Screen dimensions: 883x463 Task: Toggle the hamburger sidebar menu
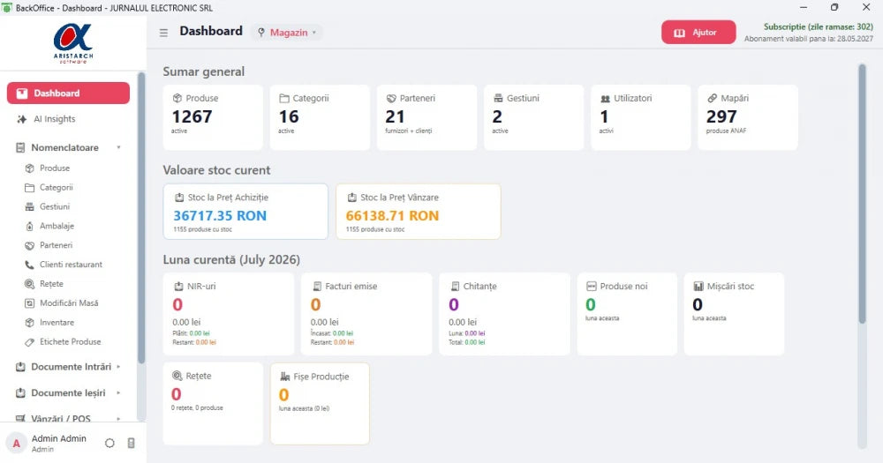[x=163, y=33]
